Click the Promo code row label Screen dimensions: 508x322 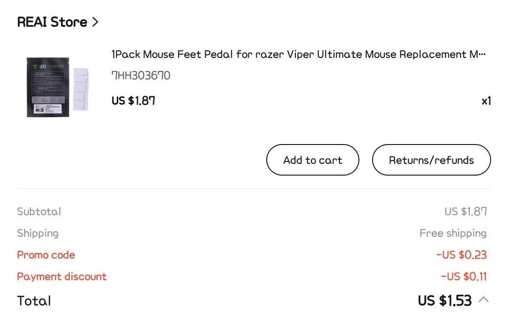46,255
